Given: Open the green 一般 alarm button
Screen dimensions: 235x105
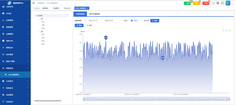Looking at the screenshot, I should click(x=187, y=3).
